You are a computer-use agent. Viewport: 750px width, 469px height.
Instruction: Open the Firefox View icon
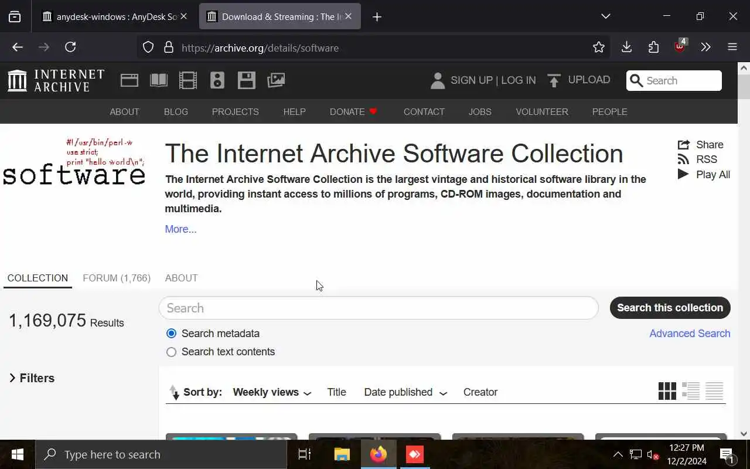[x=15, y=16]
